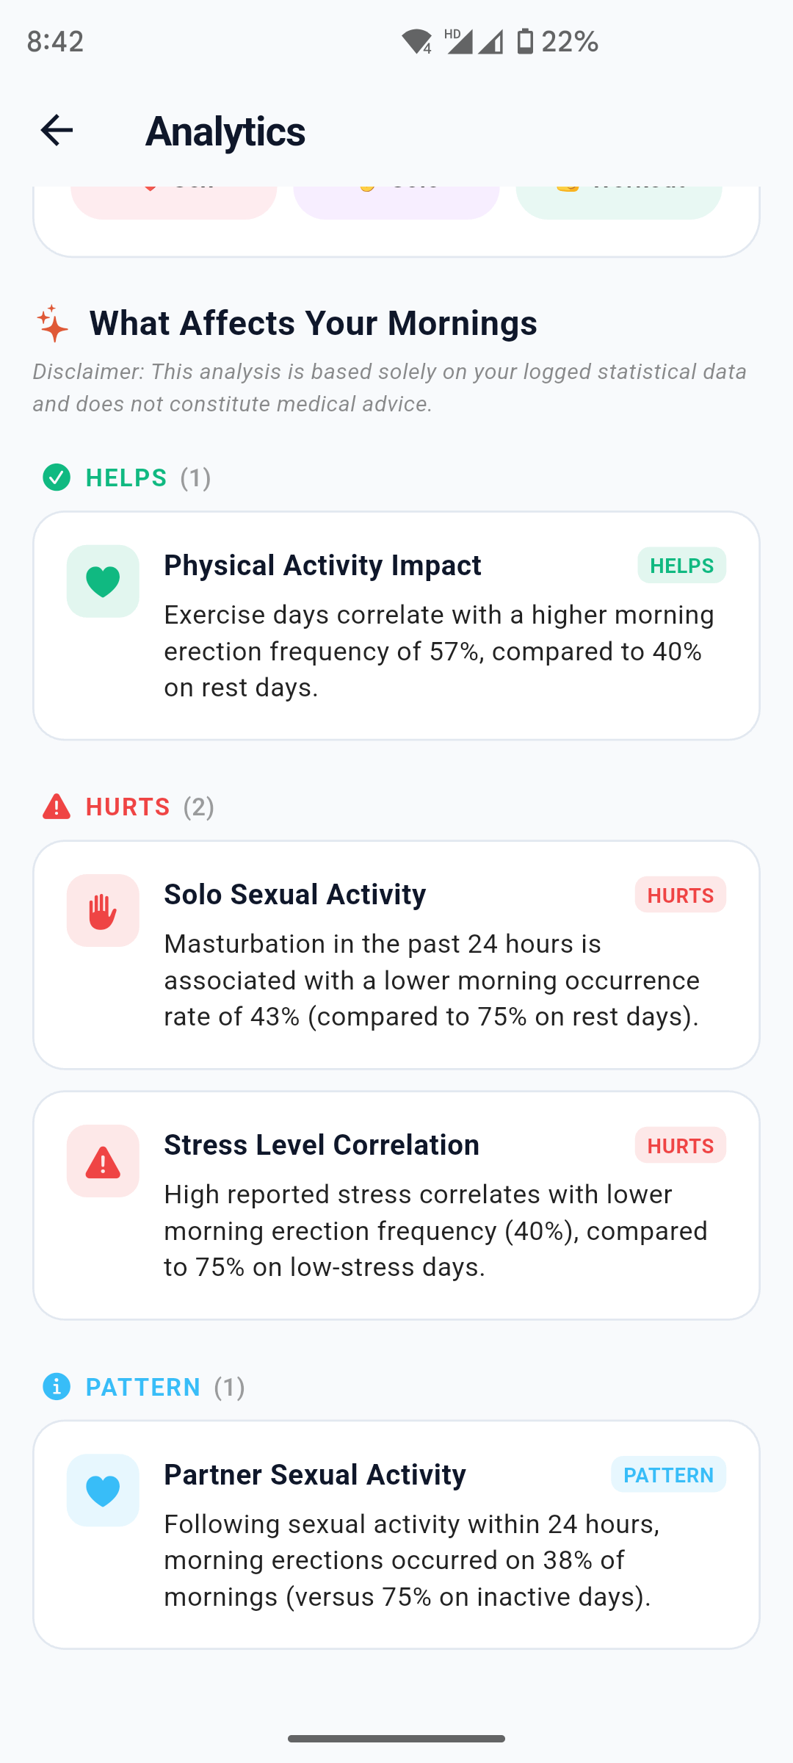Open the Stress Level Correlation card title
This screenshot has width=793, height=1763.
coord(322,1145)
